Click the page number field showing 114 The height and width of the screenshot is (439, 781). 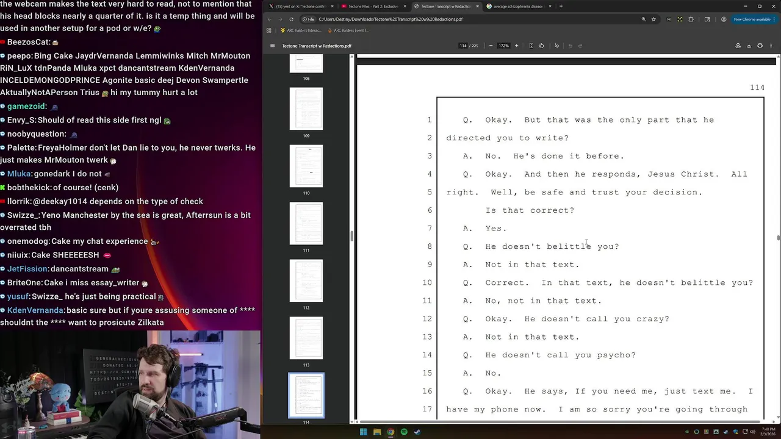tap(463, 46)
